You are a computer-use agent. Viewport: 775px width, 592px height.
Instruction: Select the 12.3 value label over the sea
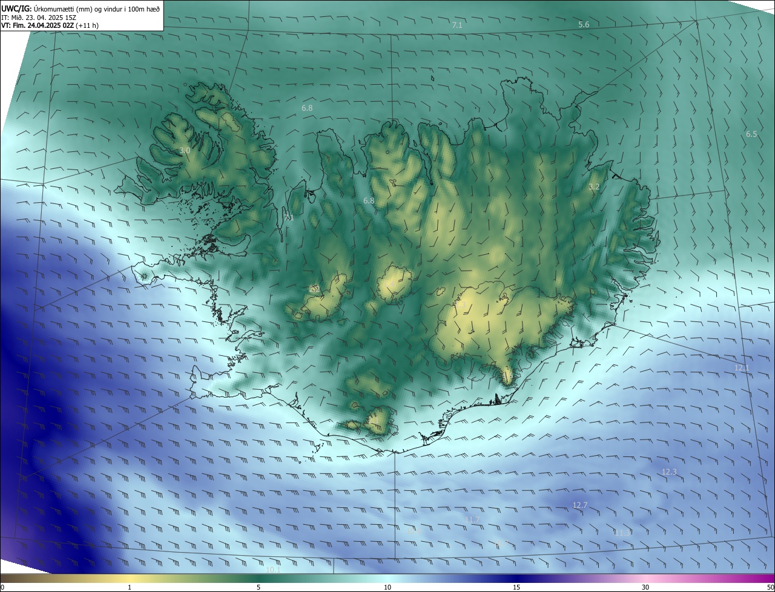pos(669,472)
